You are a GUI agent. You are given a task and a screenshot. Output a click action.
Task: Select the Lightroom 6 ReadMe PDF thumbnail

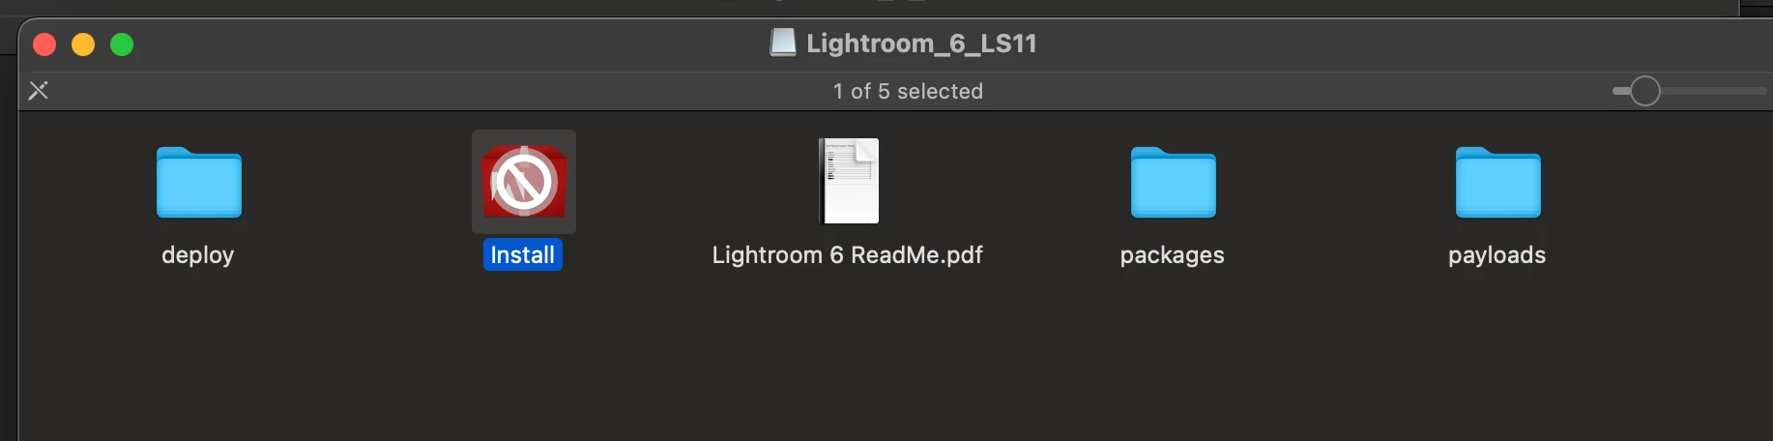pyautogui.click(x=849, y=181)
